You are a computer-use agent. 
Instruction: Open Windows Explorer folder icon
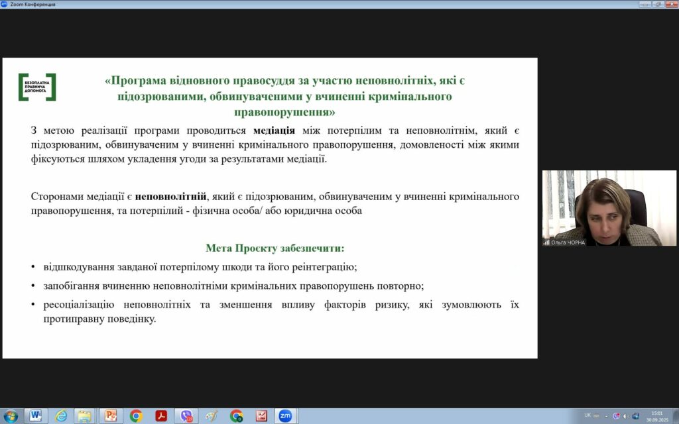click(85, 416)
